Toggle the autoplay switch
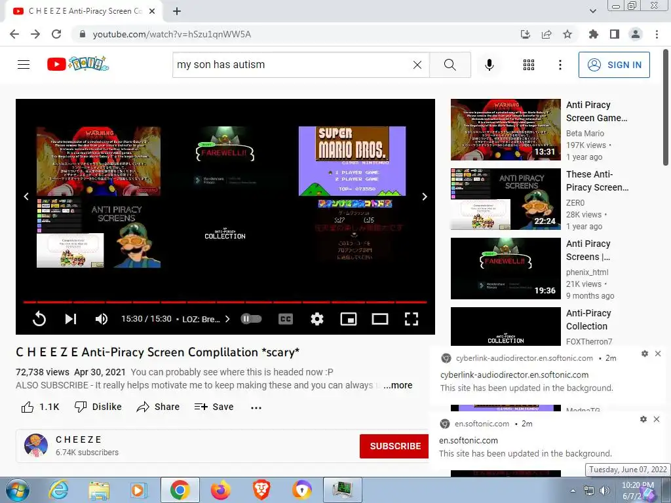 [251, 319]
